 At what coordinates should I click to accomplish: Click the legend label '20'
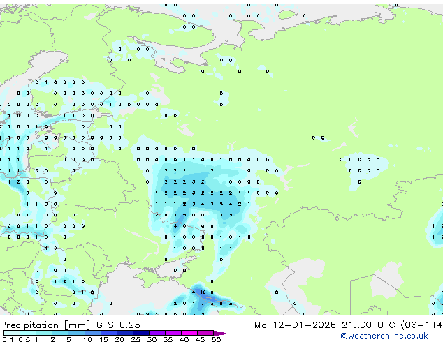click(119, 339)
